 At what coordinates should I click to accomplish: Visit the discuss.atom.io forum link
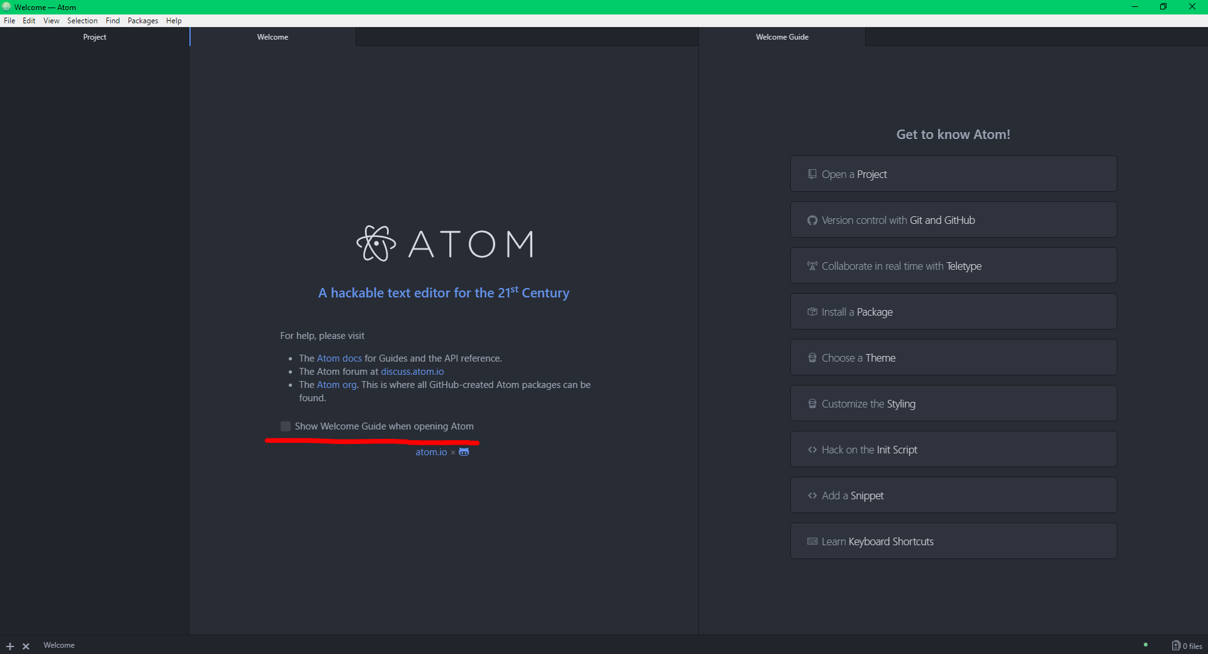(412, 372)
